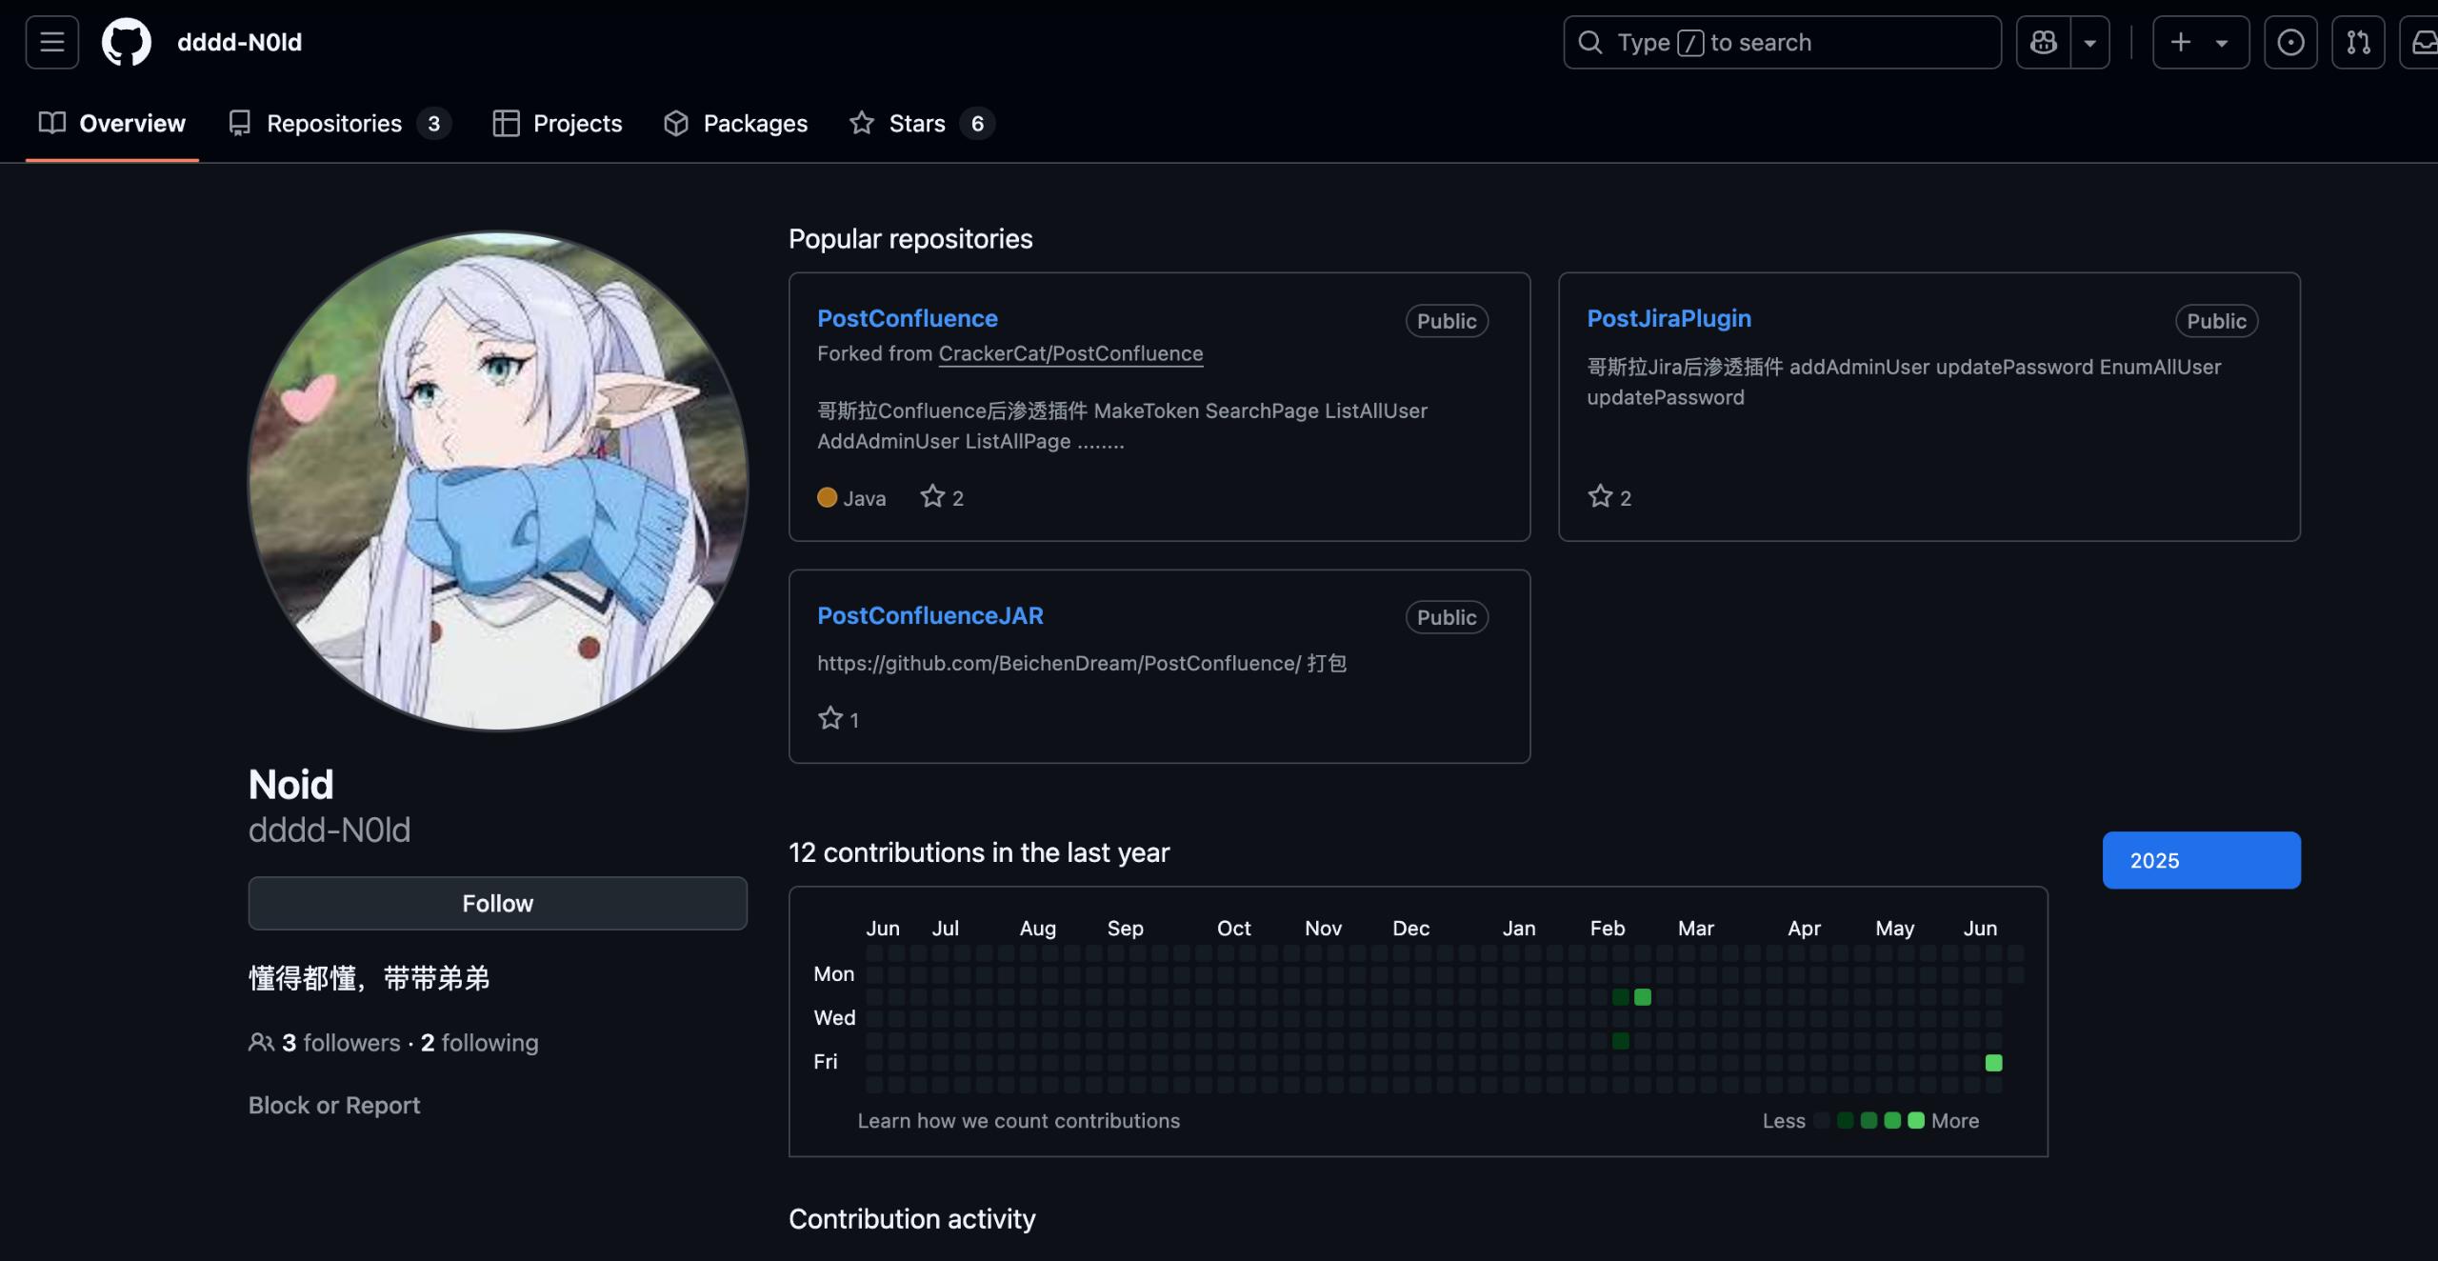The width and height of the screenshot is (2438, 1261).
Task: Click the lightest green legend square near More
Action: (x=1916, y=1121)
